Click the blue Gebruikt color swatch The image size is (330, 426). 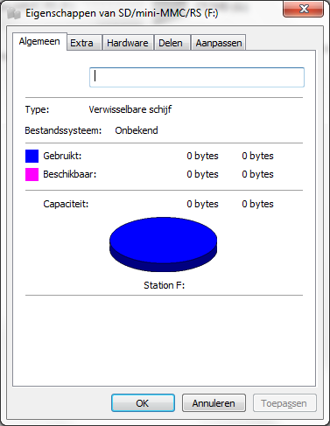point(32,156)
